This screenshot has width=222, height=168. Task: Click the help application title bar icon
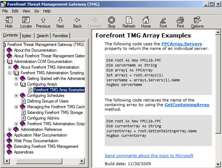pyautogui.click(x=4, y=4)
